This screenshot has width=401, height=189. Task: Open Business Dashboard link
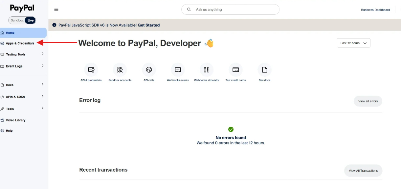pyautogui.click(x=375, y=10)
